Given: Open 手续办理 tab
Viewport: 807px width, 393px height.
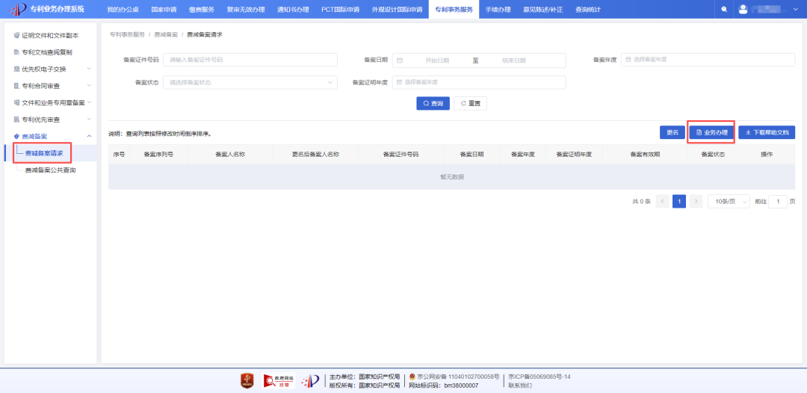Looking at the screenshot, I should click(x=498, y=10).
